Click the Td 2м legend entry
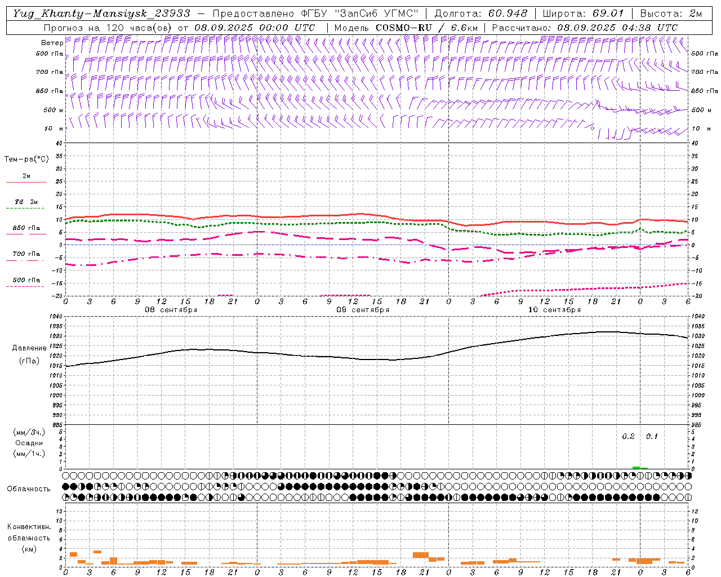 26,202
